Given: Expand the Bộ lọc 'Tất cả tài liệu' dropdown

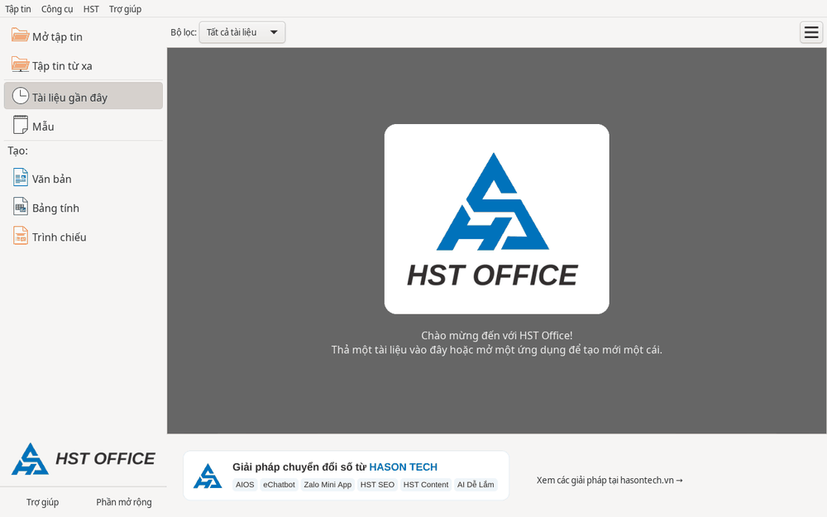Looking at the screenshot, I should pyautogui.click(x=242, y=32).
